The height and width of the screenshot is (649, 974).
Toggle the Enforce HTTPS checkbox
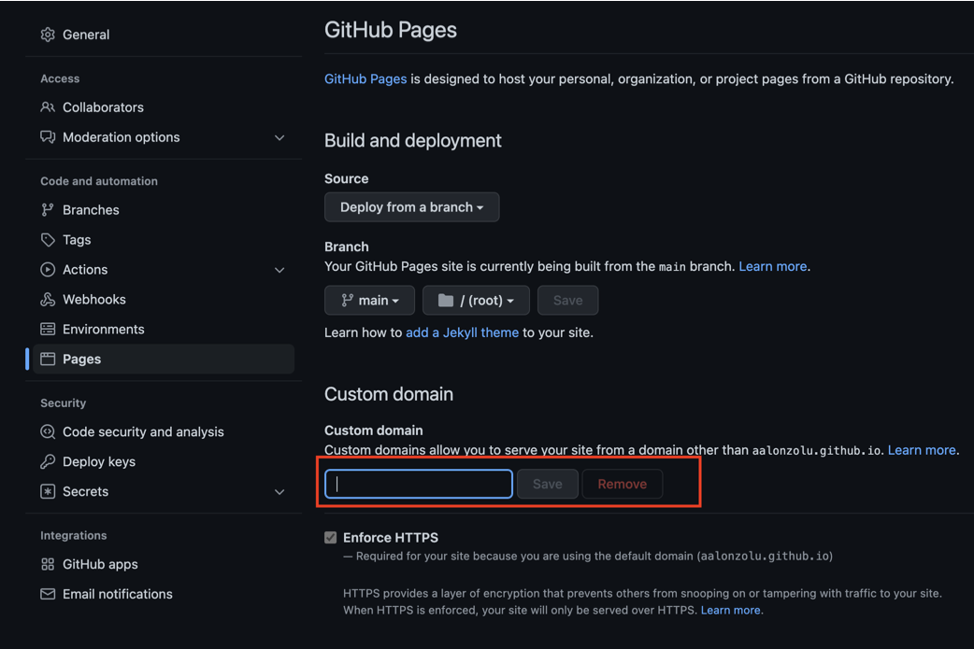(331, 537)
